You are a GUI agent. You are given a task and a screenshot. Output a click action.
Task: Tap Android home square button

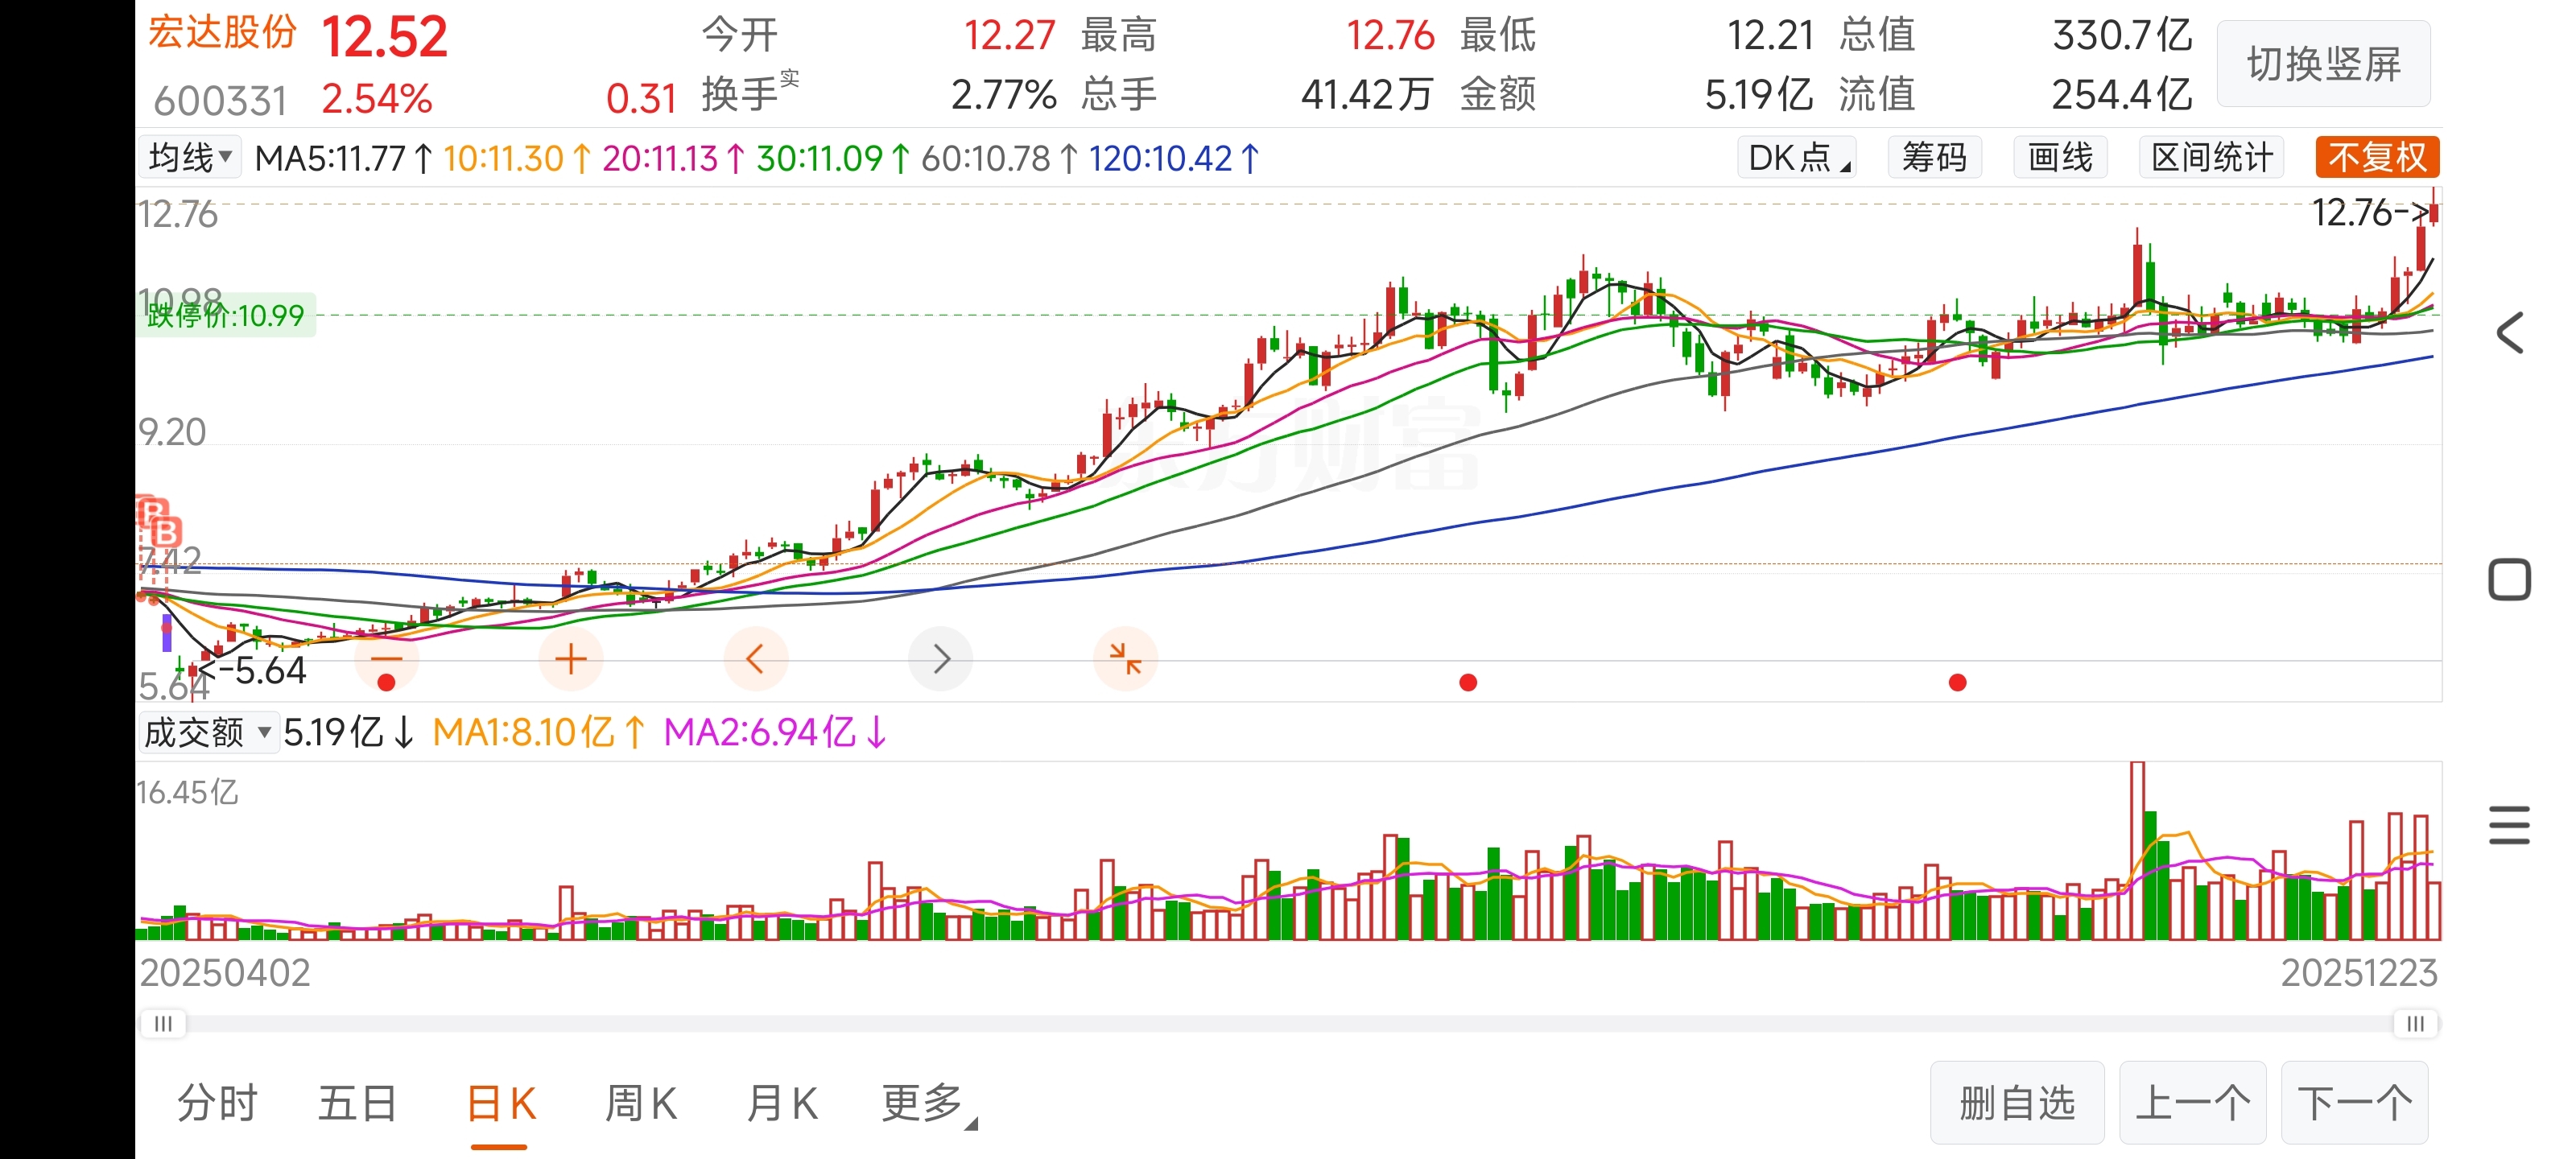tap(2509, 580)
